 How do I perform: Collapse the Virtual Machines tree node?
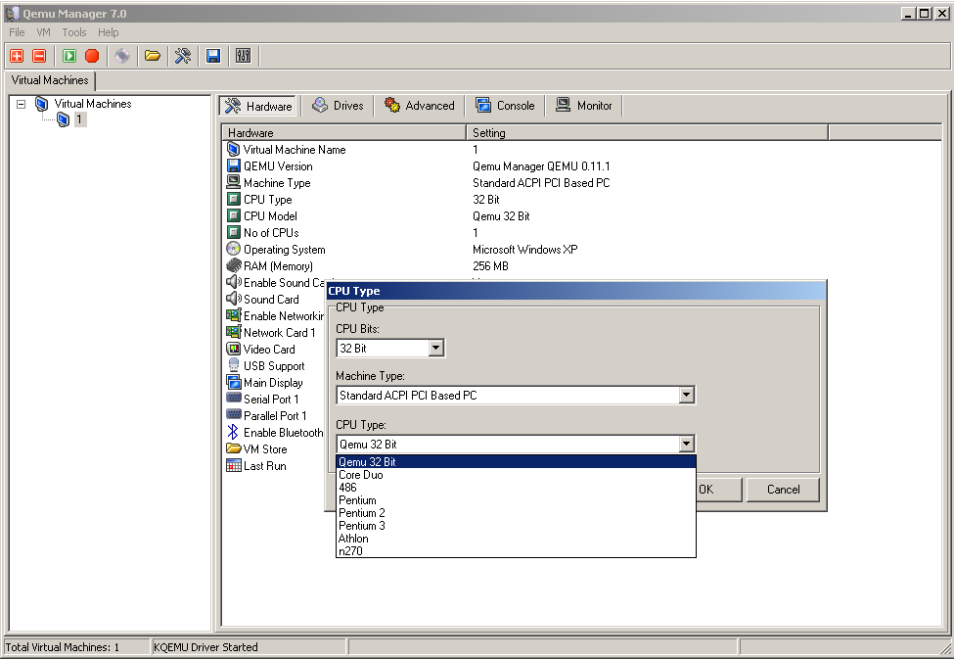tap(21, 104)
